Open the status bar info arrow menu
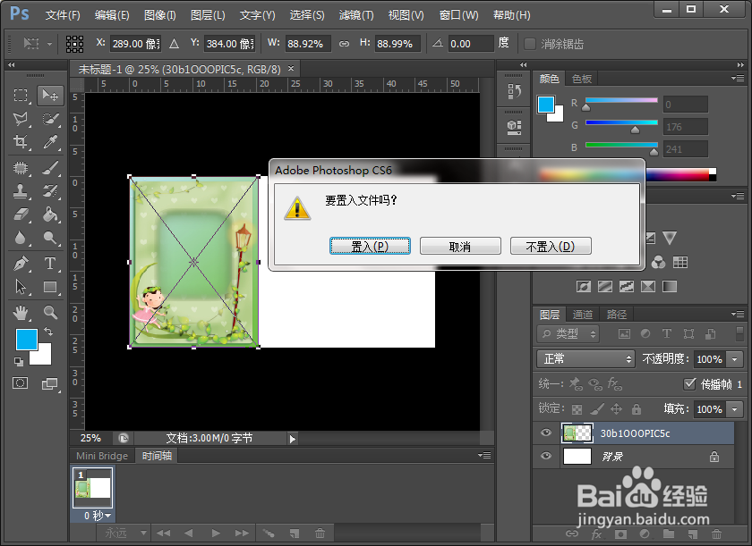The image size is (752, 546). (x=293, y=439)
